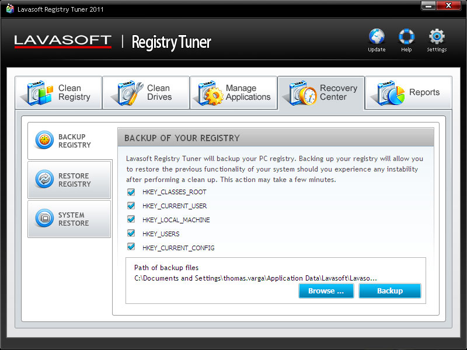Open the Restore Registry side tab

[69, 180]
